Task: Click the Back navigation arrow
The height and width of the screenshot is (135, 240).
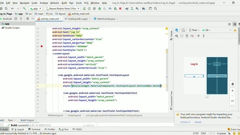Action: click(12, 9)
